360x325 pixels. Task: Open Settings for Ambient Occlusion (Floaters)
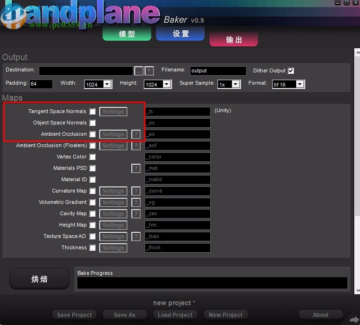113,146
